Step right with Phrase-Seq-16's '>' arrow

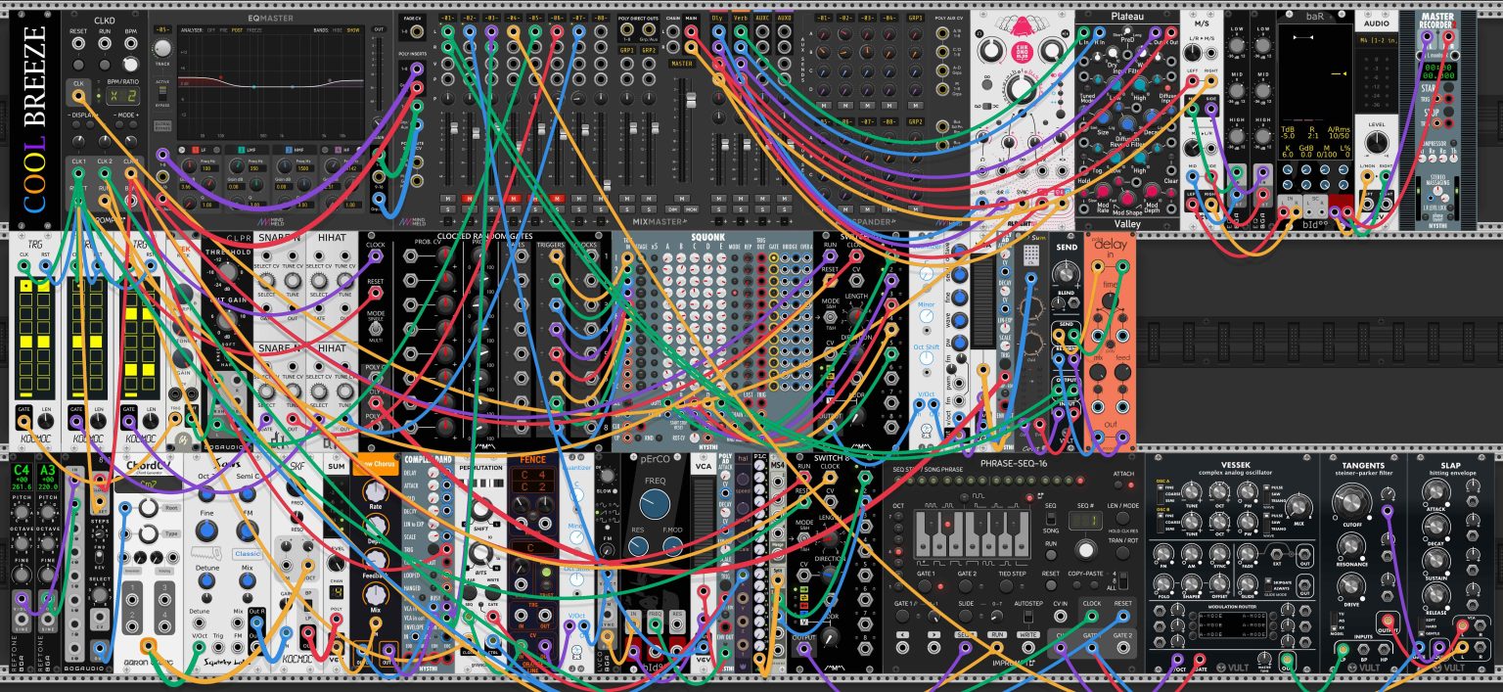(934, 636)
